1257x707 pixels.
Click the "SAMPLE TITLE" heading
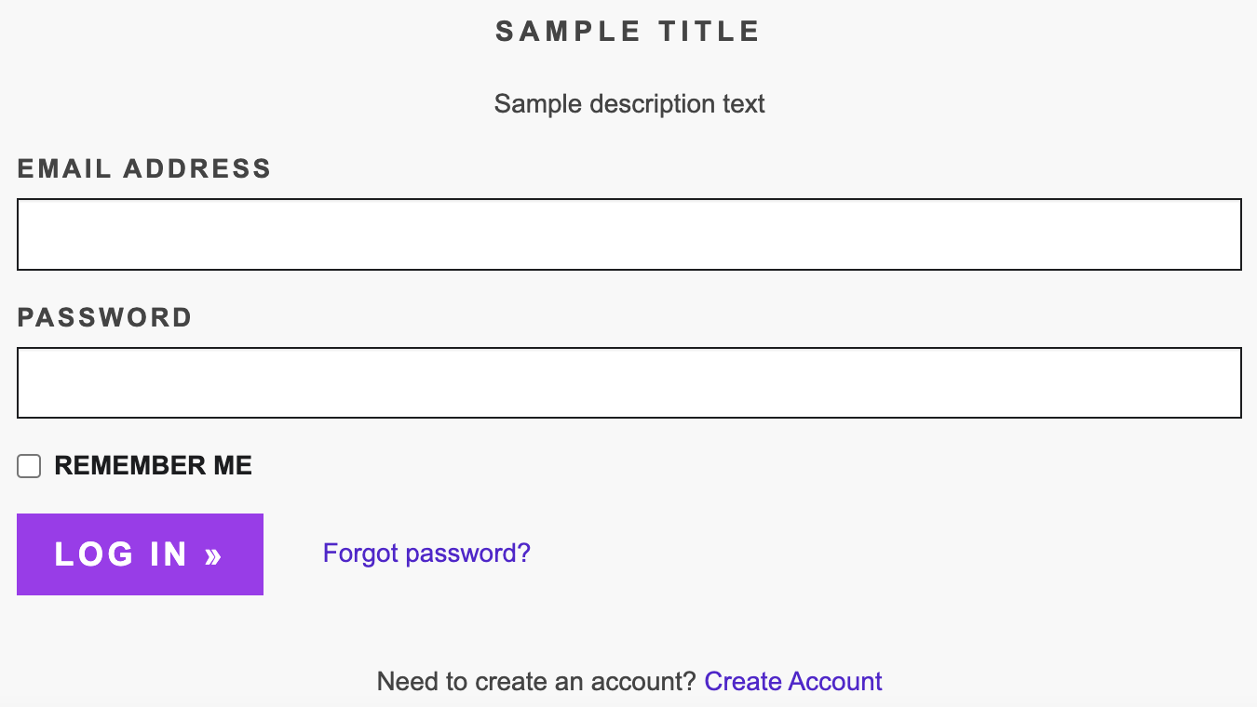click(x=628, y=32)
